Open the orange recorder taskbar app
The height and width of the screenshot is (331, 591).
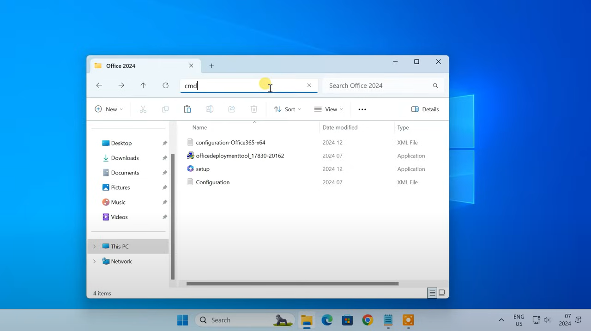(x=408, y=320)
